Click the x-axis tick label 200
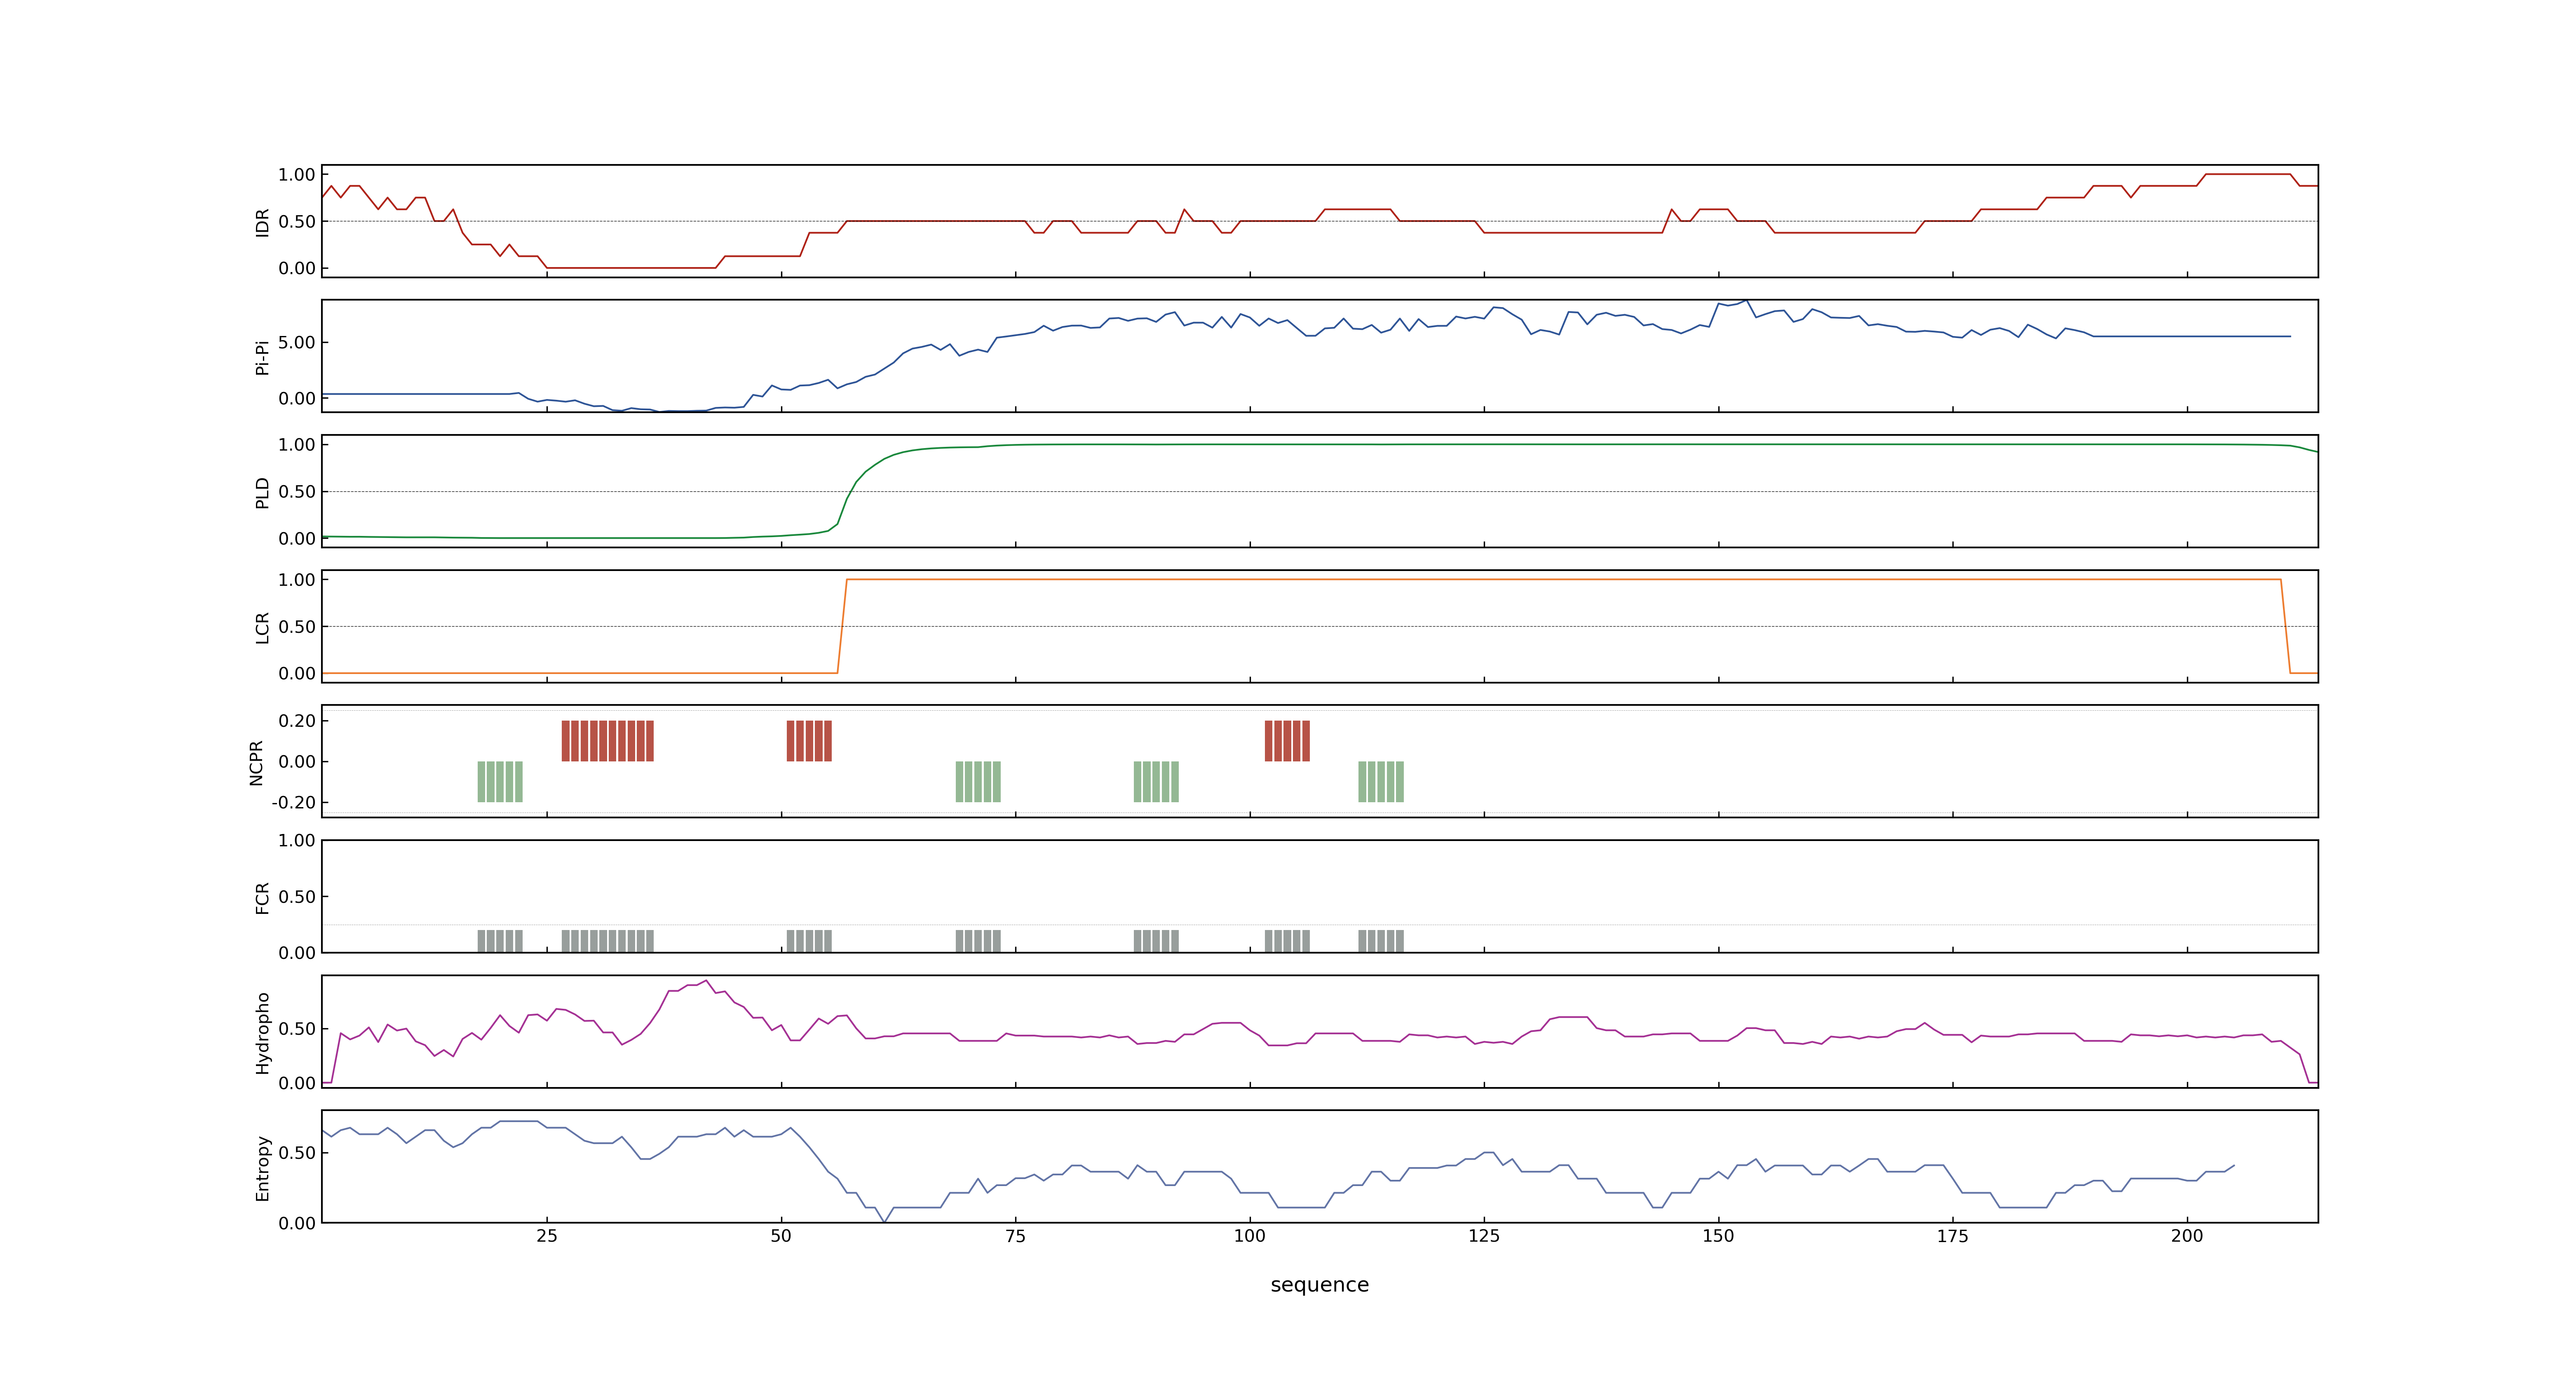 (2187, 1236)
